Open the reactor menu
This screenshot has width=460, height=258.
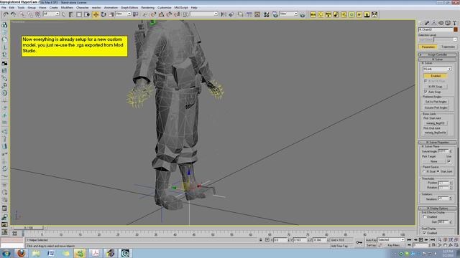click(96, 8)
